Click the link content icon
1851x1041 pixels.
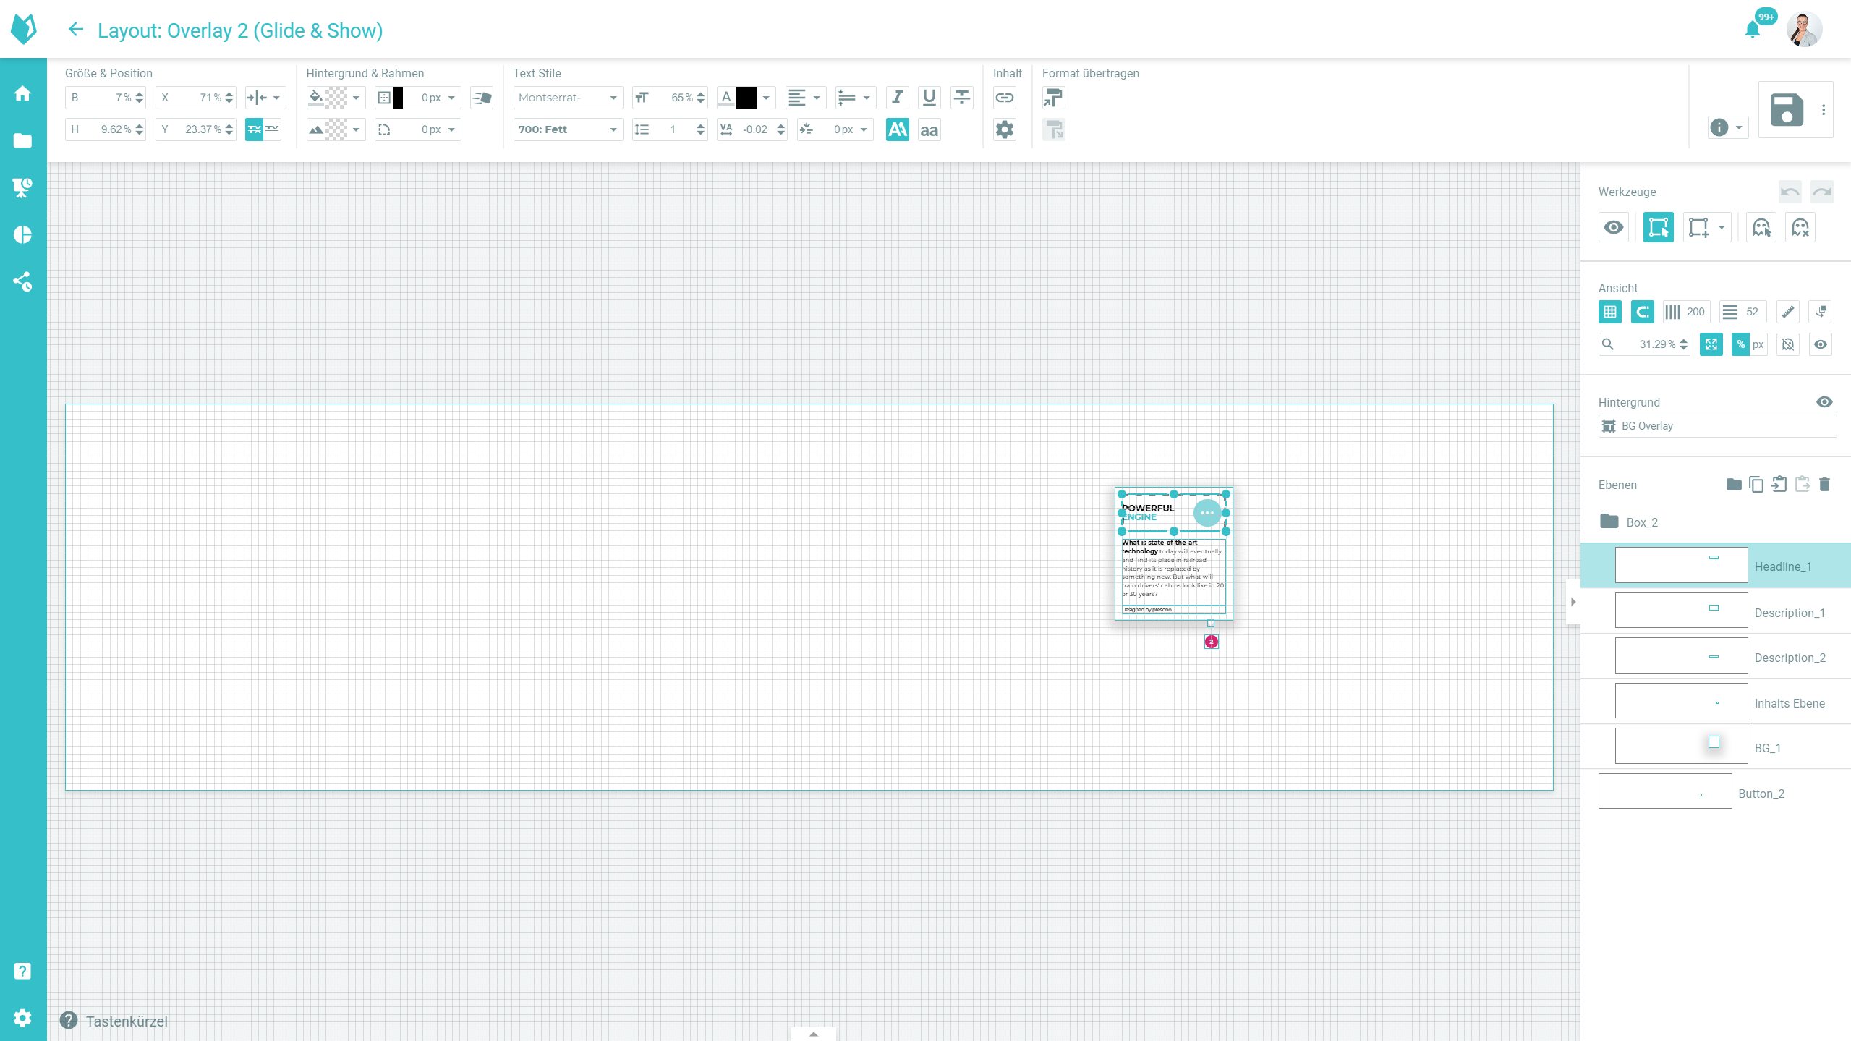click(1004, 97)
